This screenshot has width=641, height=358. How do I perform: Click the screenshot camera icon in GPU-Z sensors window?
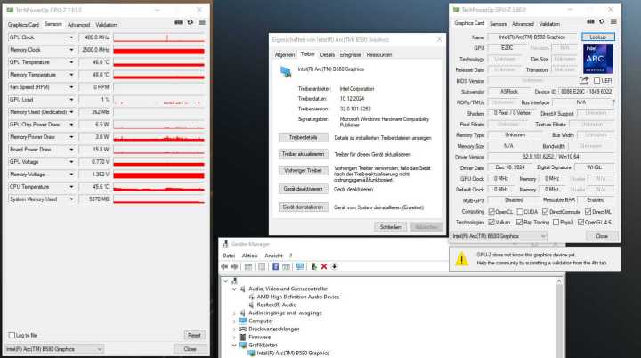[x=179, y=22]
